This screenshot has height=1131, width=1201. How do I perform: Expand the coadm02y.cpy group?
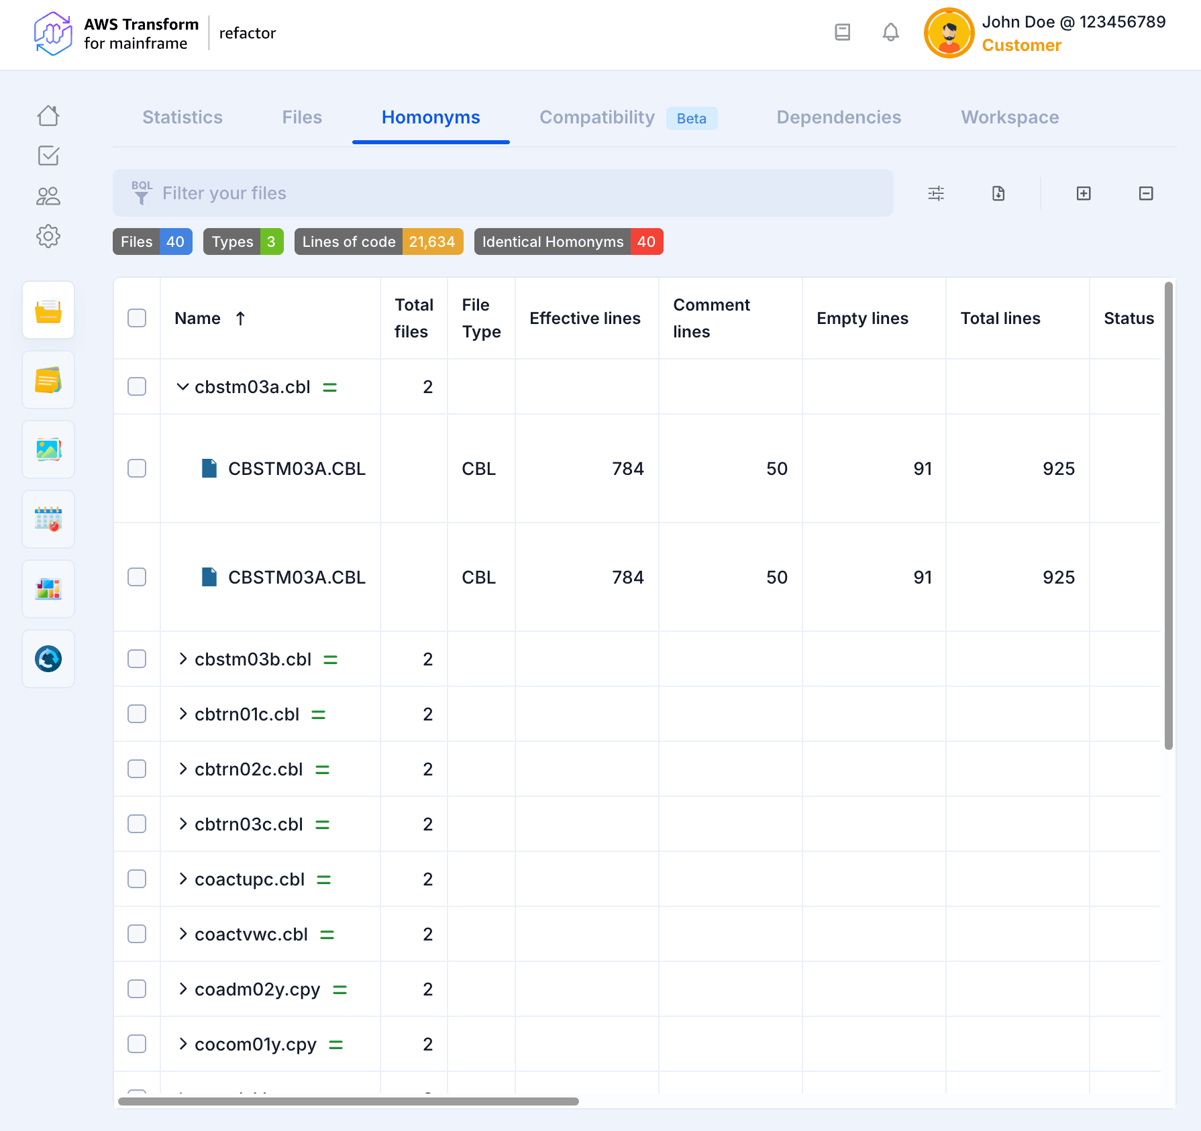182,989
